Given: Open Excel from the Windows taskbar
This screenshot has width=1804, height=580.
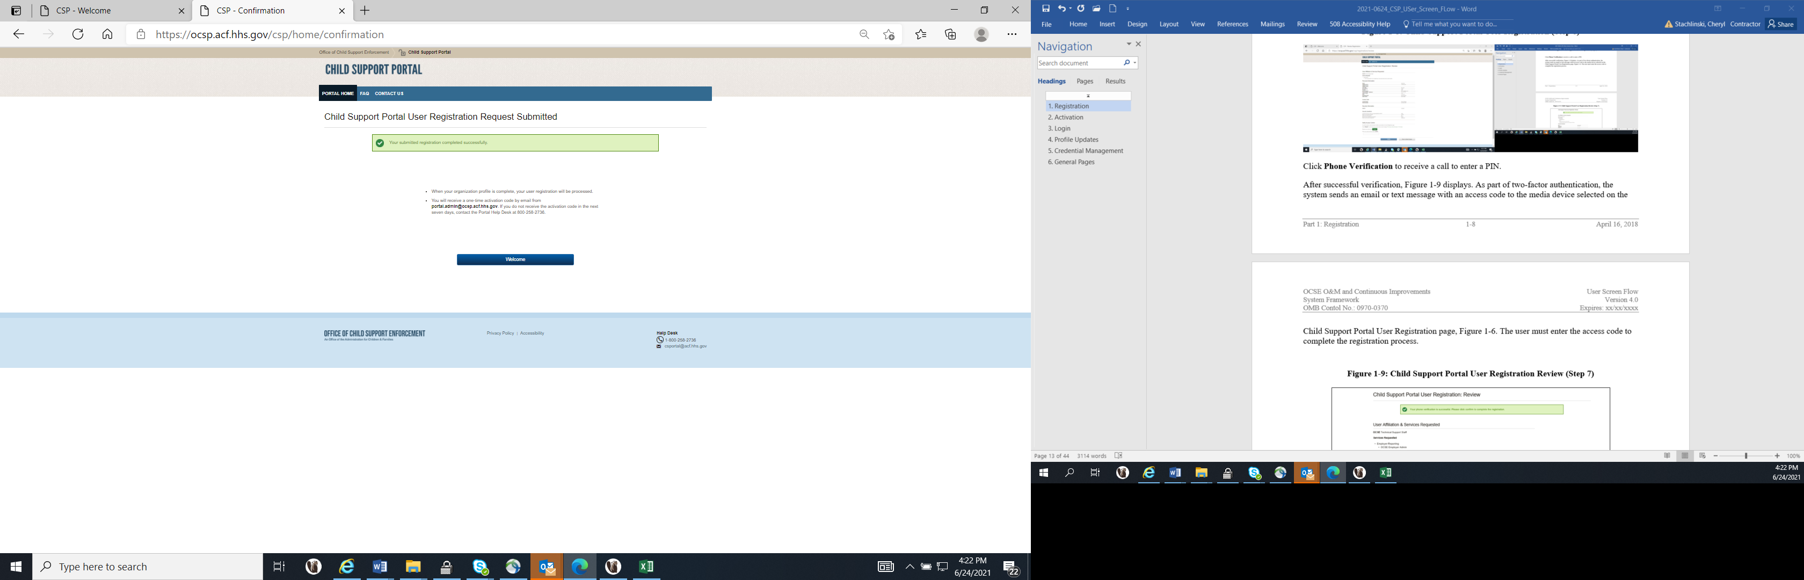Looking at the screenshot, I should pyautogui.click(x=646, y=567).
